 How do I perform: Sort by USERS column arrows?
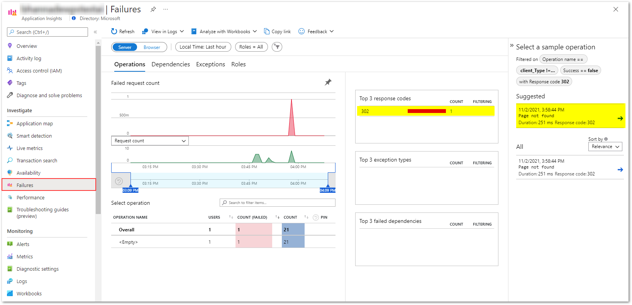pyautogui.click(x=231, y=217)
